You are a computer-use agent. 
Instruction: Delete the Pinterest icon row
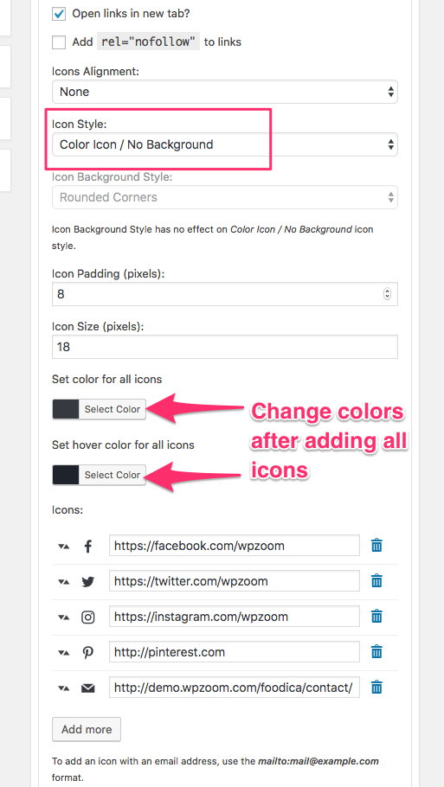pyautogui.click(x=376, y=652)
